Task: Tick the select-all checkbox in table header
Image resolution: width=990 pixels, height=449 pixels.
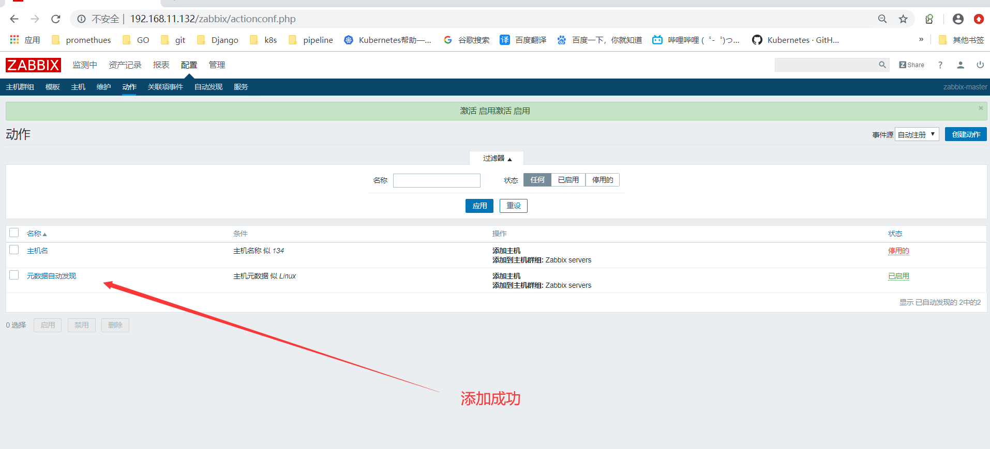Action: pyautogui.click(x=14, y=233)
